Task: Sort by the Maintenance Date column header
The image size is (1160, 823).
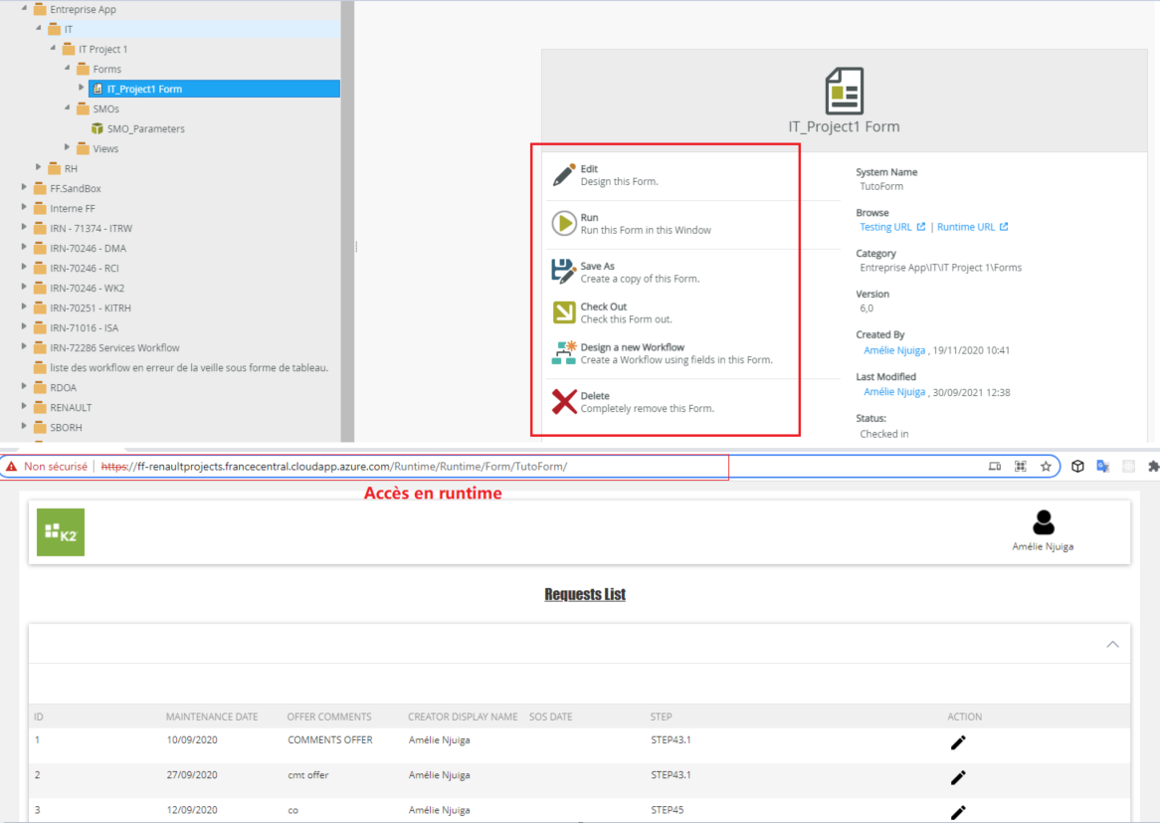Action: coord(212,717)
